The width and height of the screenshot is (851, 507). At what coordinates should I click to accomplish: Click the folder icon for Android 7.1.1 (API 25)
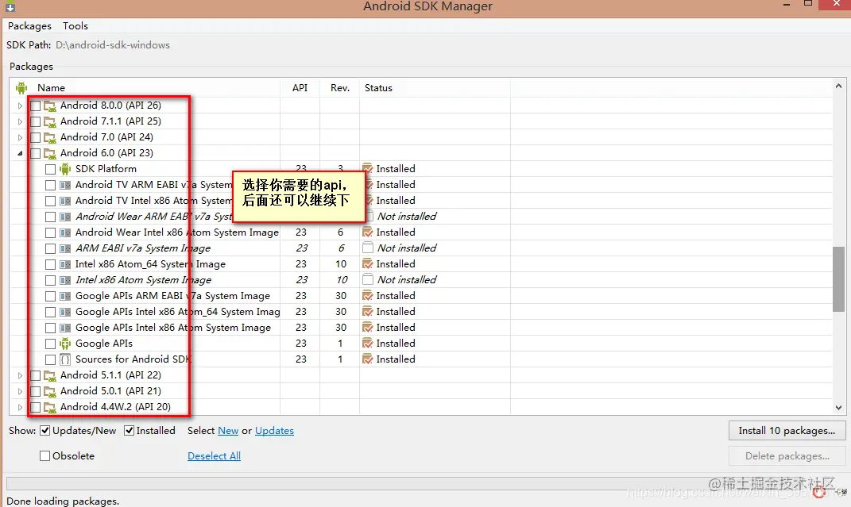(50, 121)
